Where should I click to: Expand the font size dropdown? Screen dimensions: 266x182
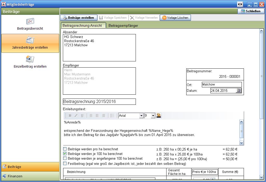coord(153,116)
